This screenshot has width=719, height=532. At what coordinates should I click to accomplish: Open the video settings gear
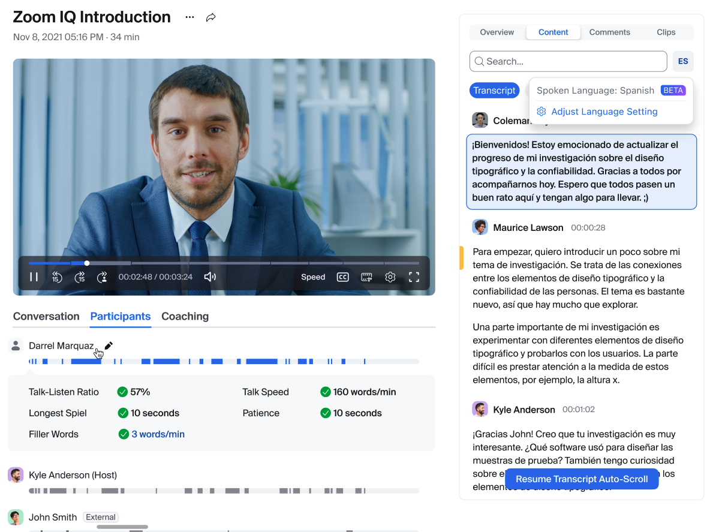coord(390,276)
